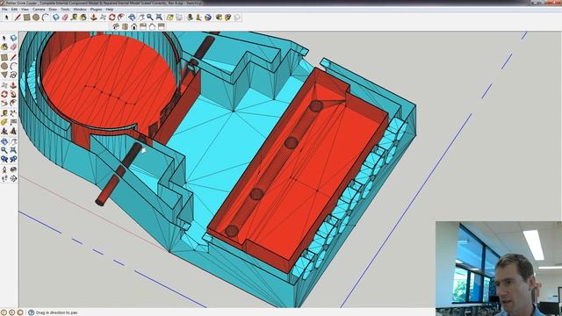Viewport: 562px width, 316px height.
Task: Switch to the Top standard view
Action: click(x=125, y=26)
